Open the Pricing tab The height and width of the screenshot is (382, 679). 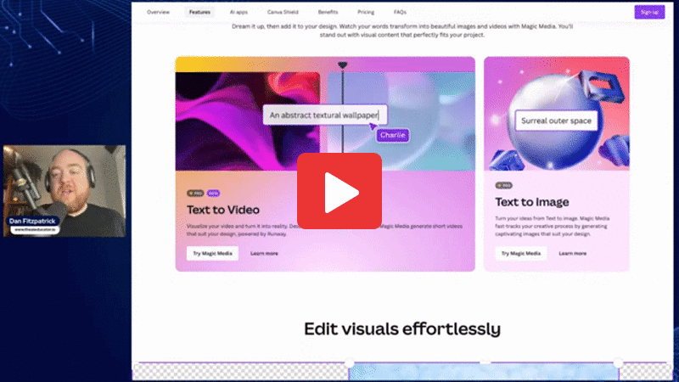366,12
